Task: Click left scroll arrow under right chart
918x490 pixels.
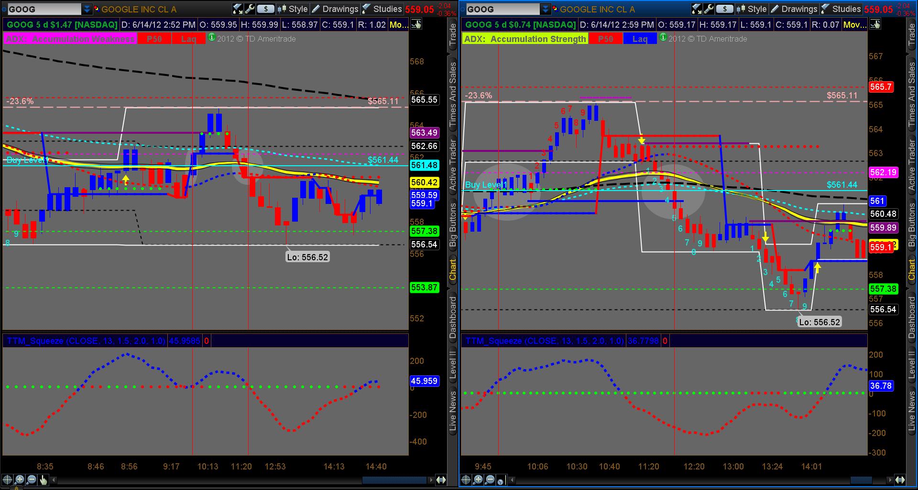Action: (512, 480)
